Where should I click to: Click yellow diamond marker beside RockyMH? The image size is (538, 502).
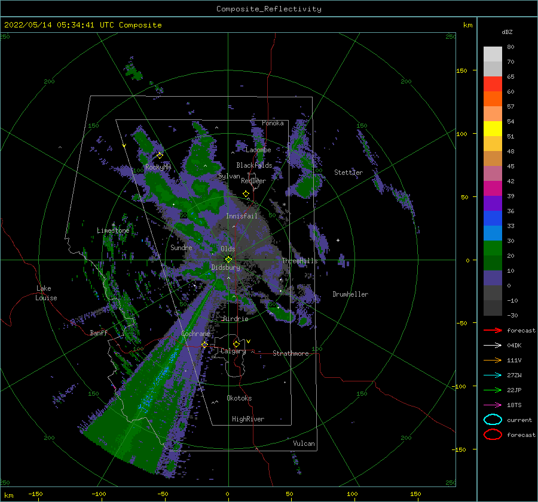[160, 156]
